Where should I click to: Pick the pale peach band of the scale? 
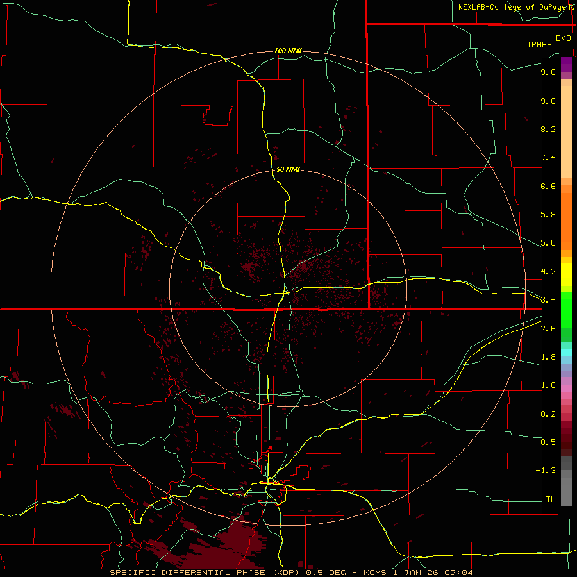coord(566,131)
